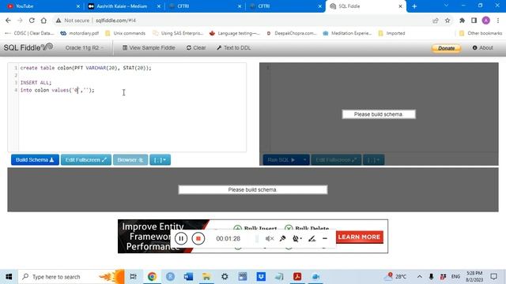This screenshot has width=506, height=284.
Task: Open Adobe Acrobat from the taskbar
Action: point(297,277)
